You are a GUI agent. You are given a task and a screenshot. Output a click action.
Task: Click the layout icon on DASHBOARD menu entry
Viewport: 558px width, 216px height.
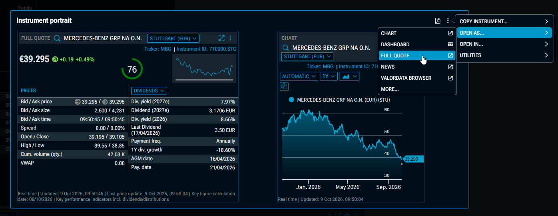click(x=450, y=45)
